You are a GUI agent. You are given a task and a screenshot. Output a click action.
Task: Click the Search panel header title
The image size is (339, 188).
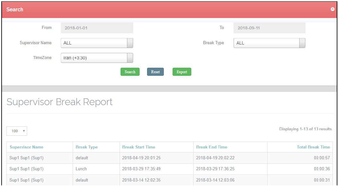[x=15, y=10]
